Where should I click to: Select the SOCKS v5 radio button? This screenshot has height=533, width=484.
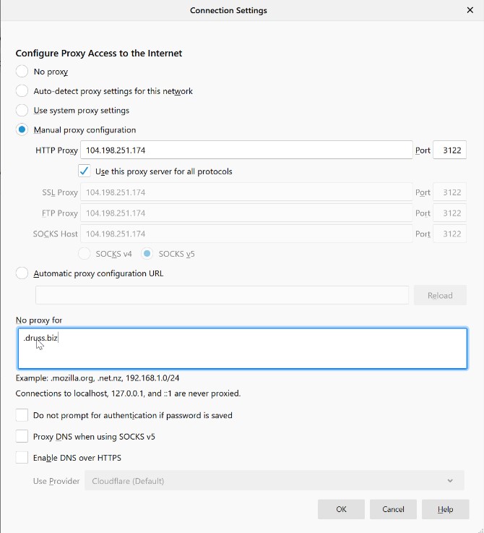pyautogui.click(x=147, y=254)
